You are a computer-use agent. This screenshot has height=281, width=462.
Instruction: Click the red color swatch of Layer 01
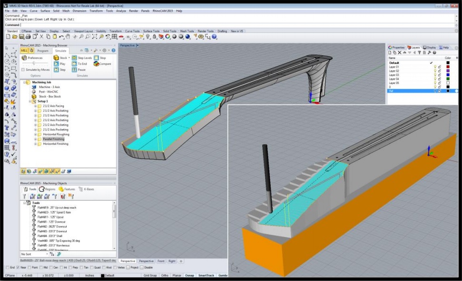(448, 67)
